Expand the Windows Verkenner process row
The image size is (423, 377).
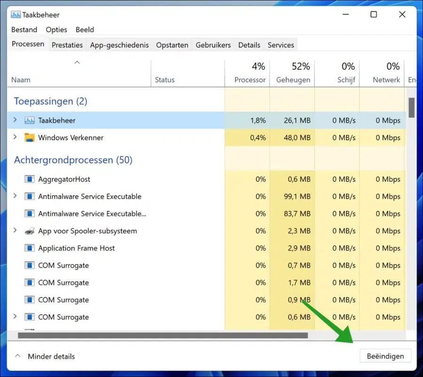click(15, 137)
